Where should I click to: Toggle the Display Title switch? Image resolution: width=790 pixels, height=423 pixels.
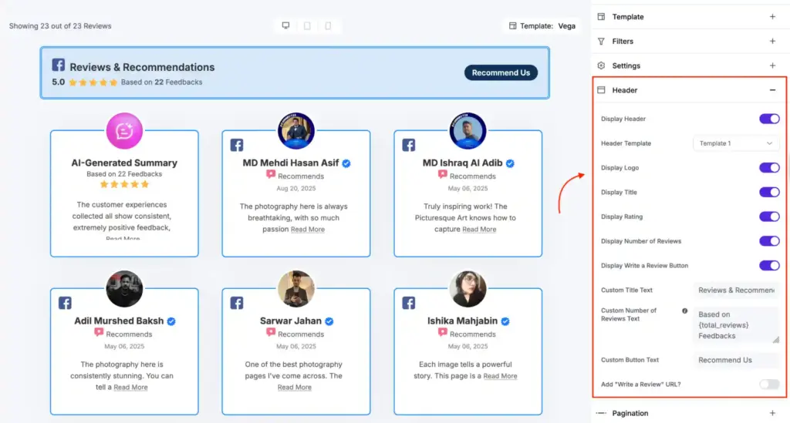pyautogui.click(x=769, y=192)
